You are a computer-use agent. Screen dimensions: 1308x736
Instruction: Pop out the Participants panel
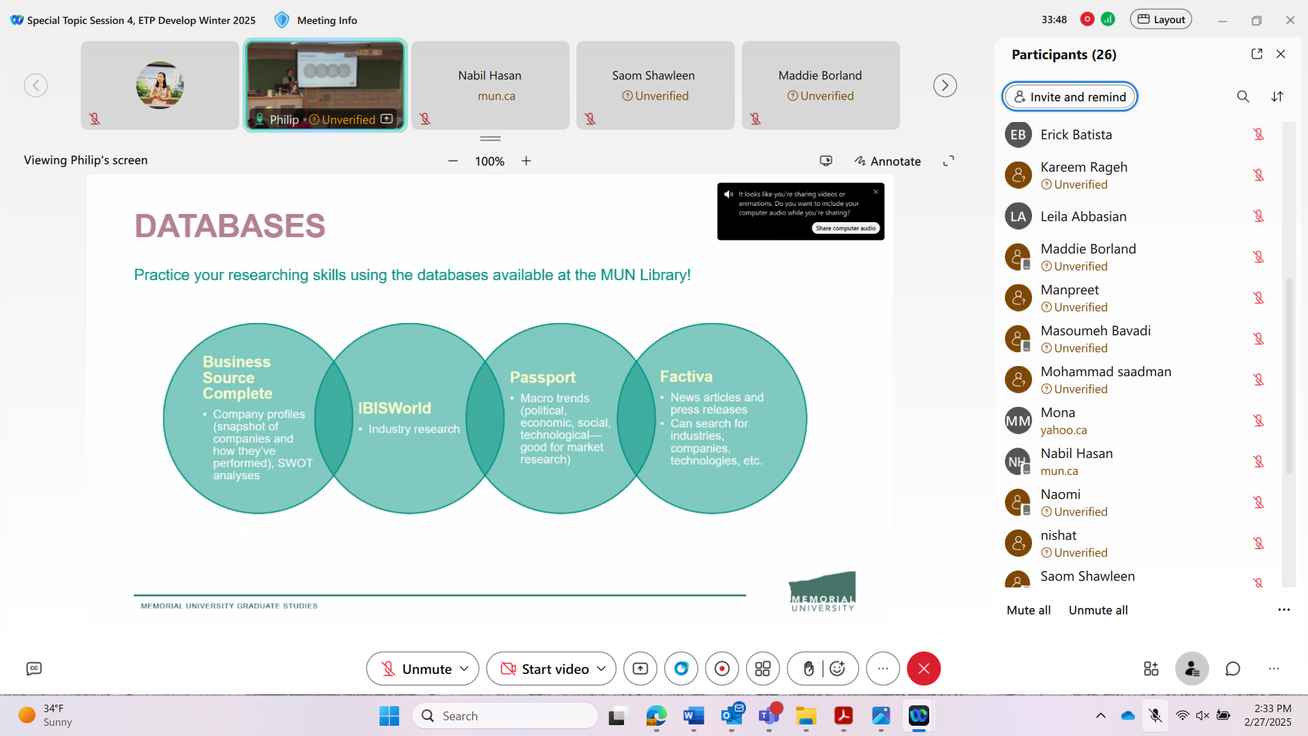(1257, 54)
